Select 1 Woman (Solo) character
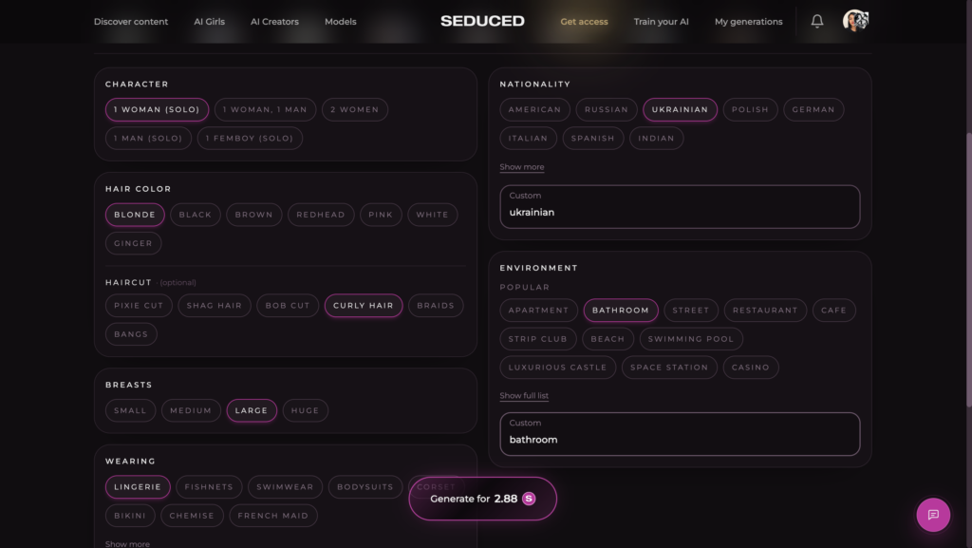Viewport: 972px width, 548px height. click(x=157, y=110)
